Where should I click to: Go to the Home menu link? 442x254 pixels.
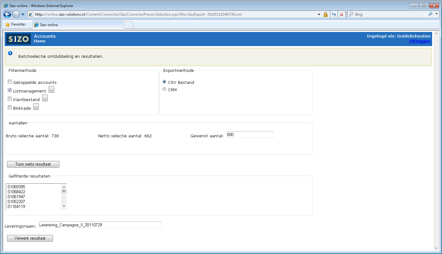[40, 41]
